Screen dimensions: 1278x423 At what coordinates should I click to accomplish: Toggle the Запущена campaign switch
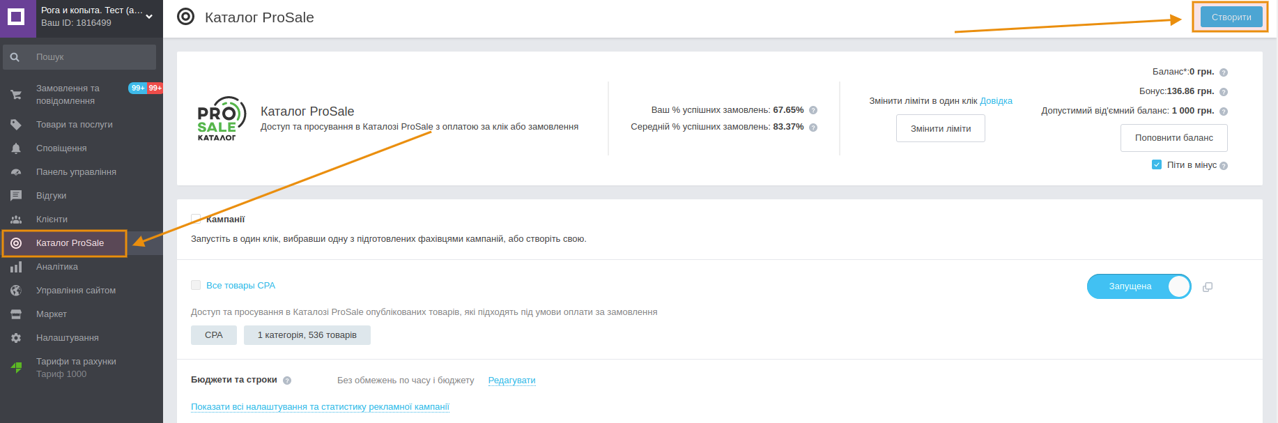[1139, 286]
